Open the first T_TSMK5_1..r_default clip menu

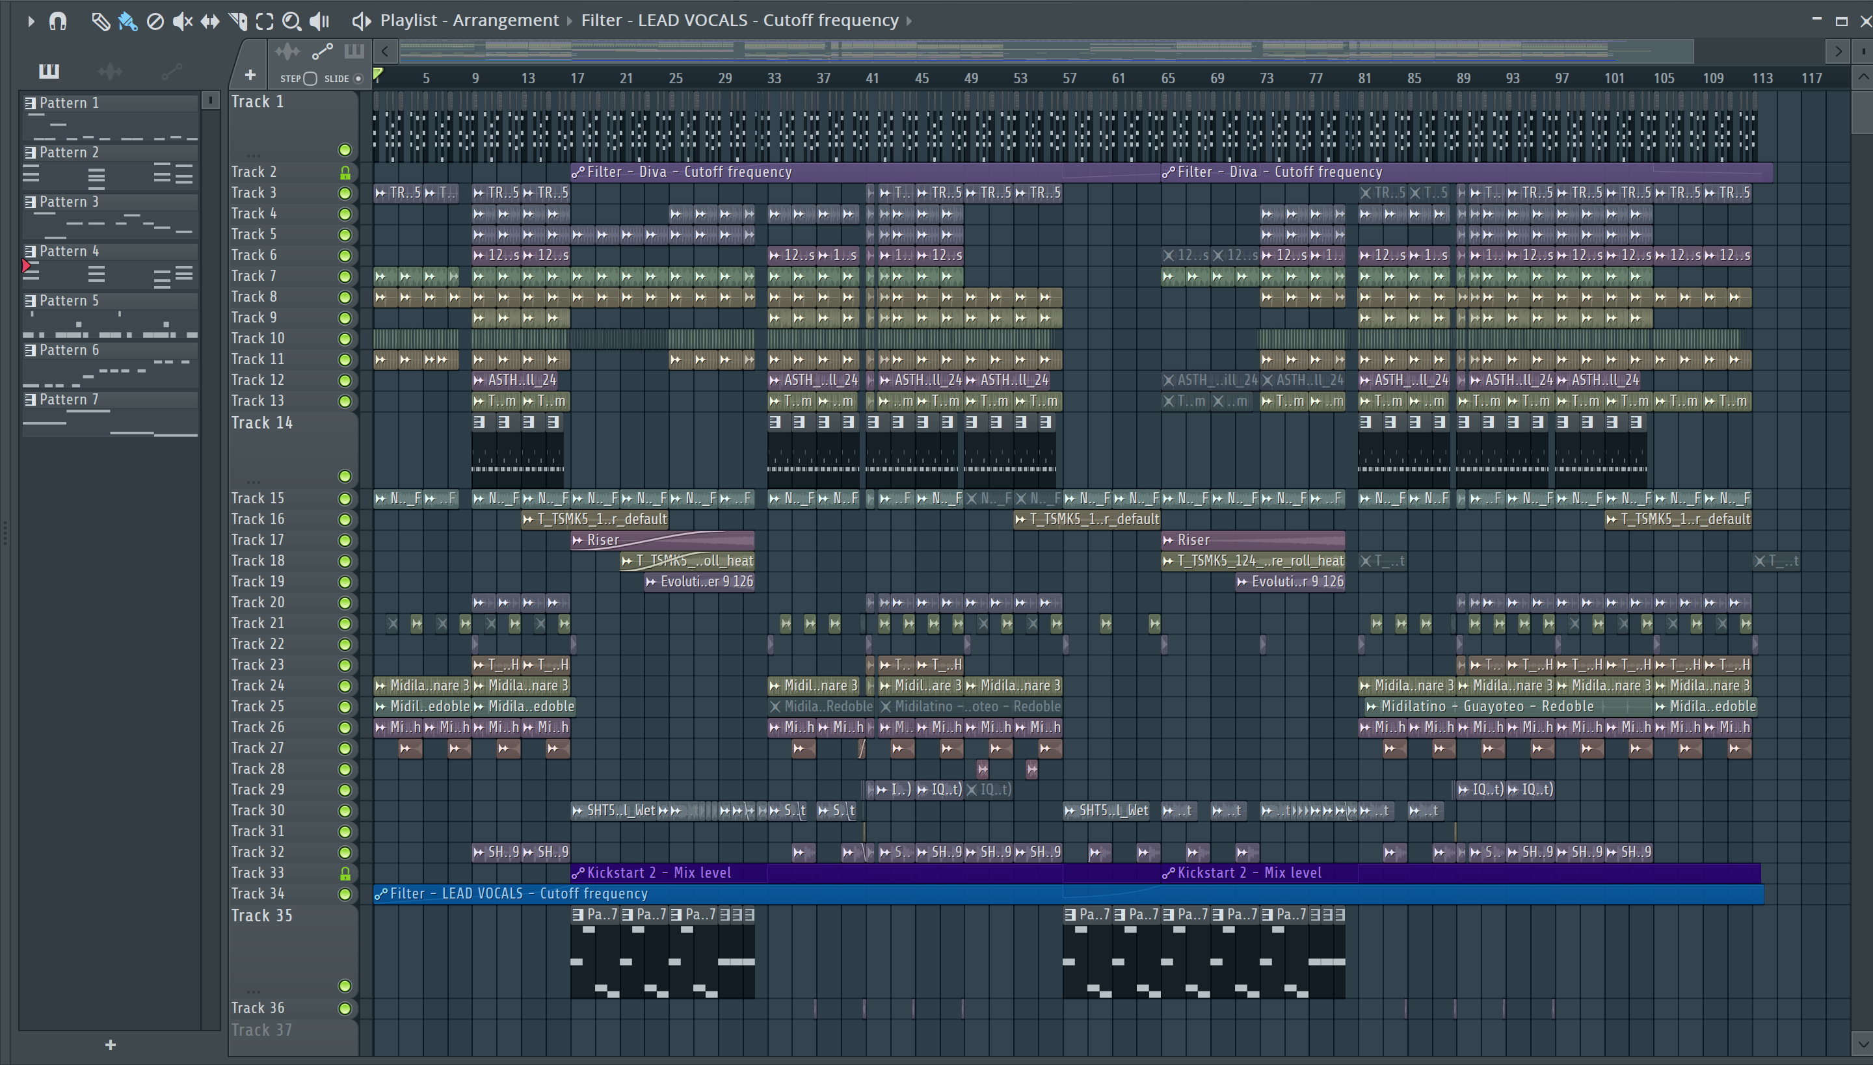[528, 519]
